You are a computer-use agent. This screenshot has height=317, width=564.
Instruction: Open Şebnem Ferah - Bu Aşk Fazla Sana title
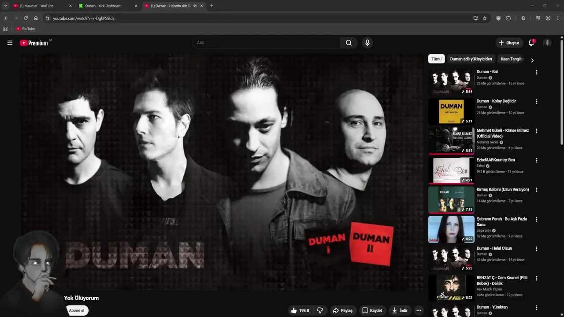[502, 221]
